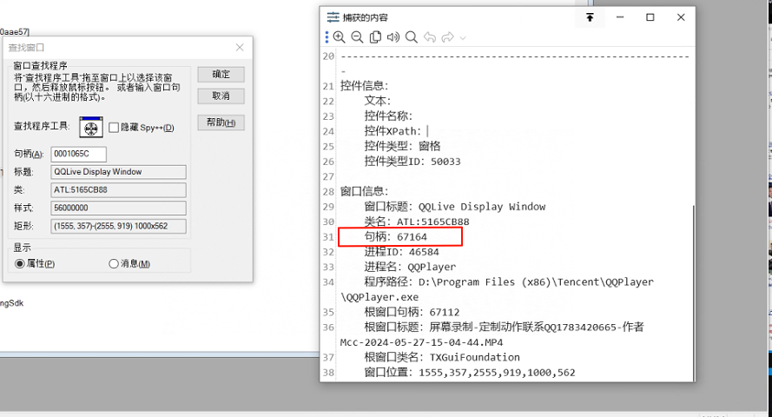The width and height of the screenshot is (772, 417).
Task: Click the undo arrow icon
Action: click(x=429, y=37)
